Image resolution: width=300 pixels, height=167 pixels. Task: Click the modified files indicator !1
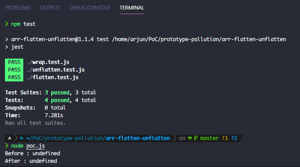pos(225,138)
